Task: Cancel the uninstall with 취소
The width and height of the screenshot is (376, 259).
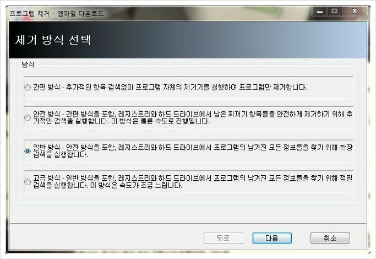Action: tap(330, 238)
